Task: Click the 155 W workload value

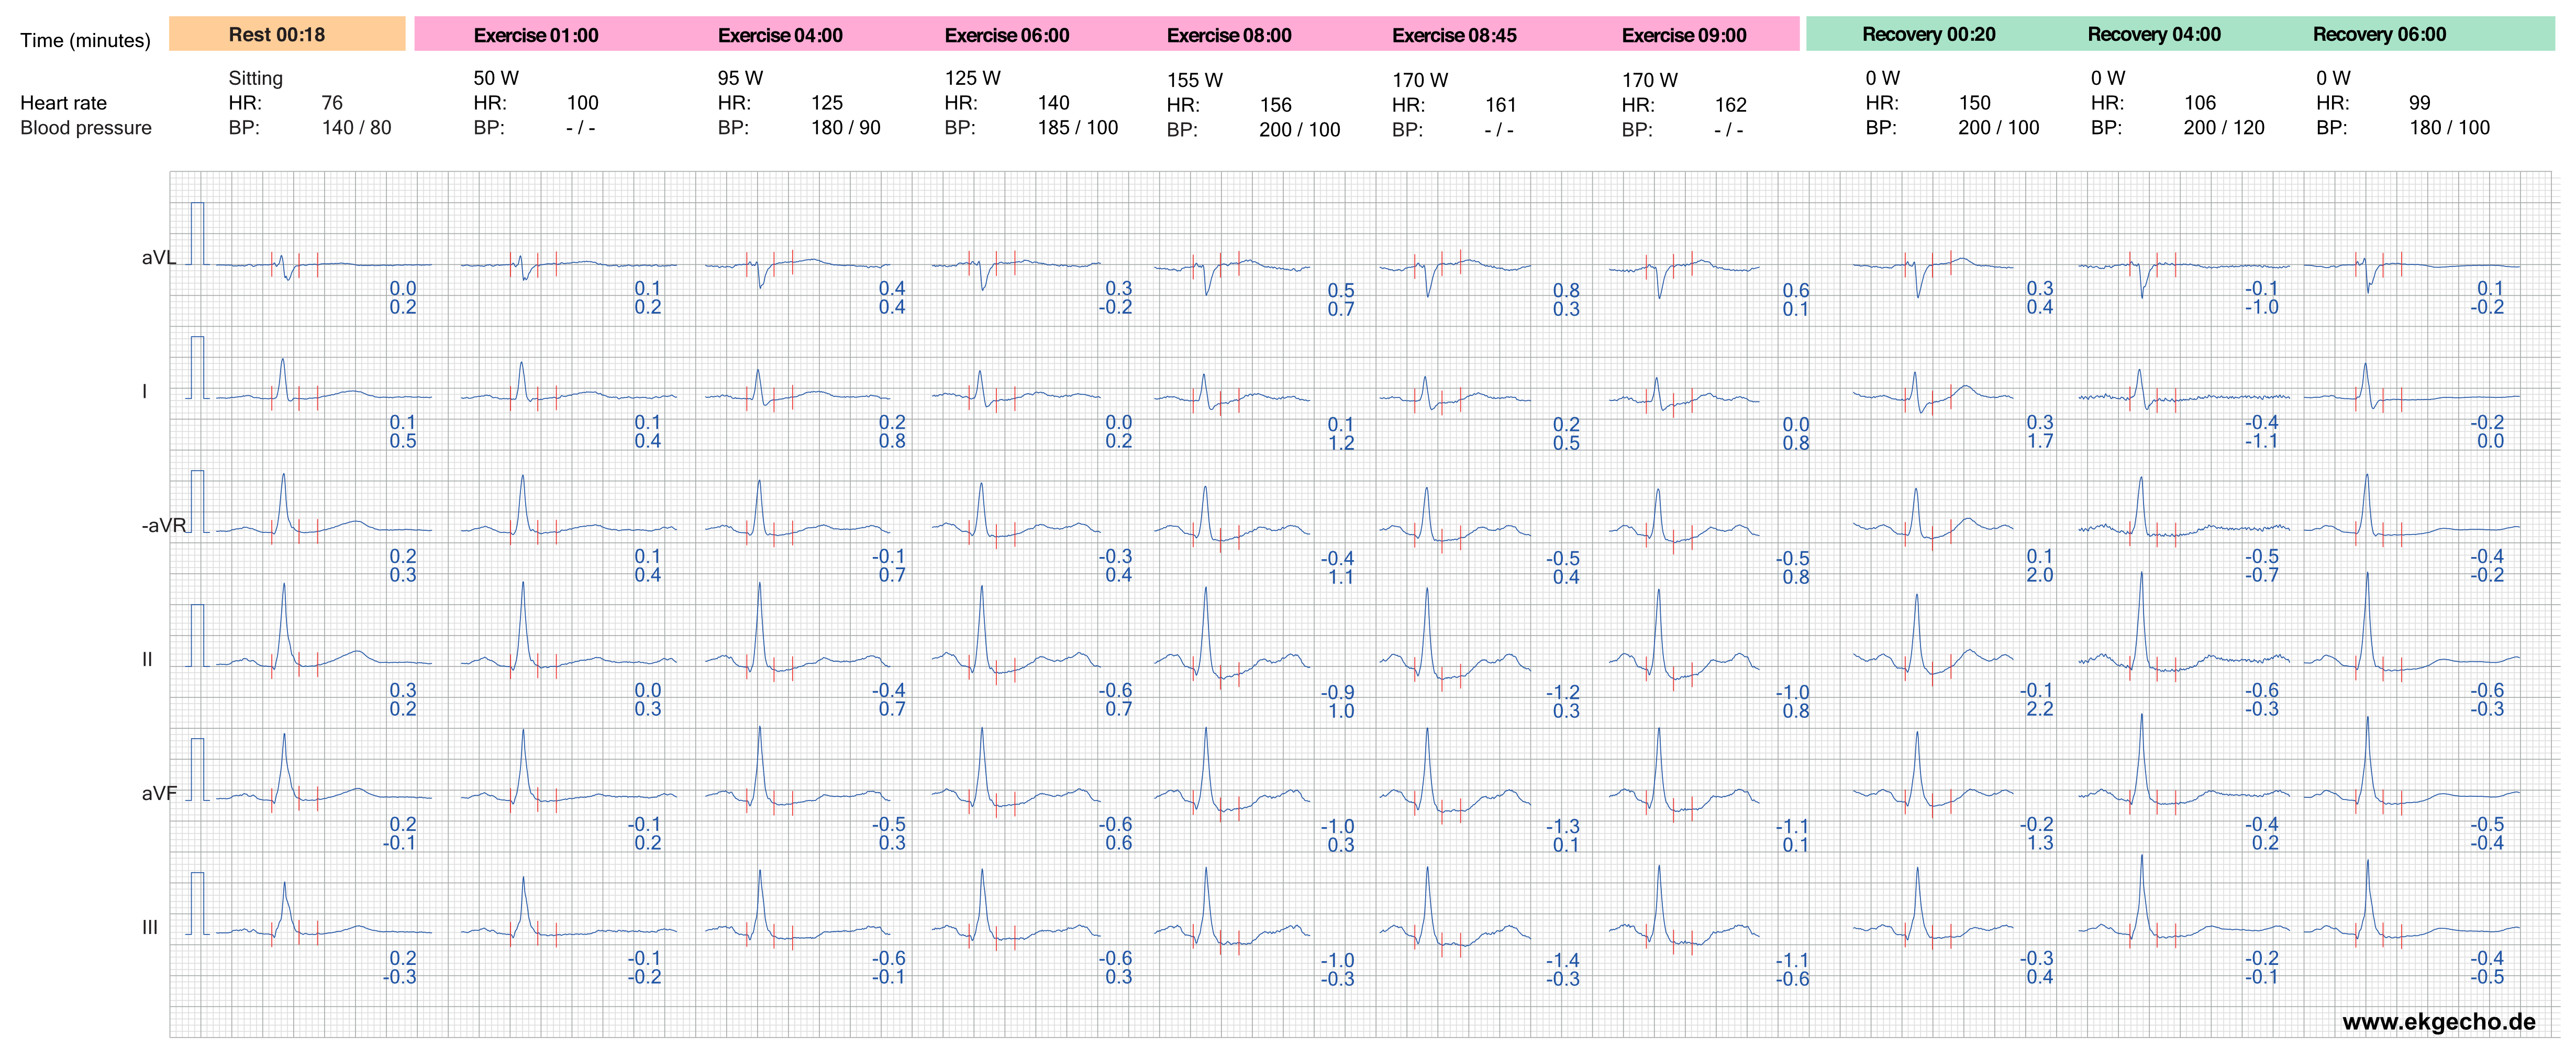Action: [x=1195, y=80]
